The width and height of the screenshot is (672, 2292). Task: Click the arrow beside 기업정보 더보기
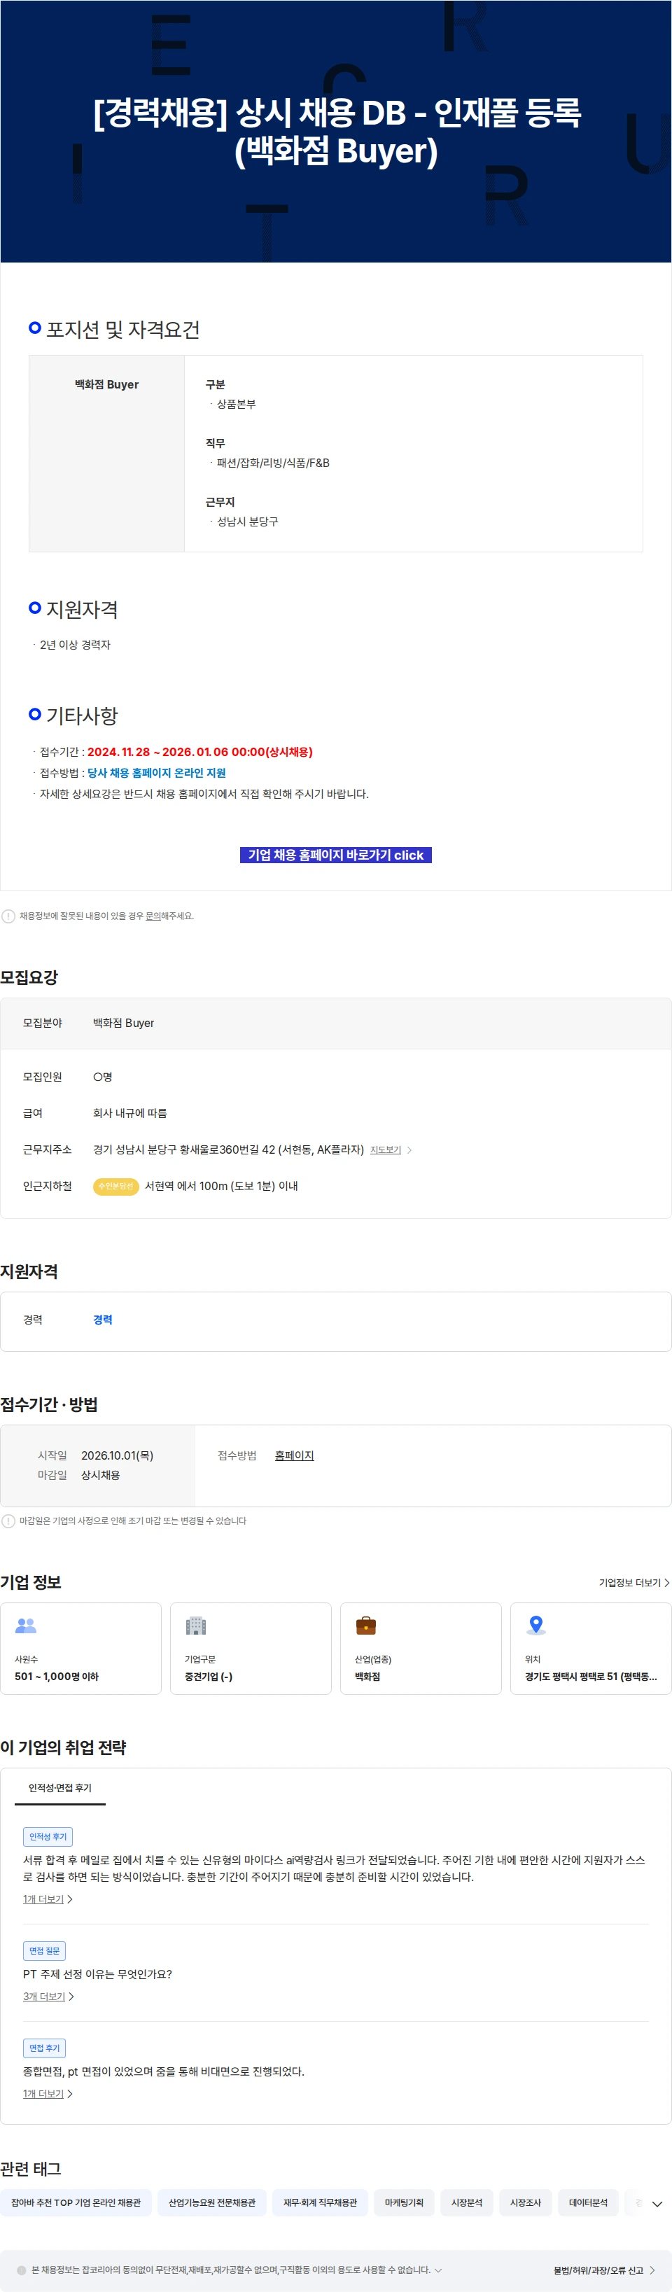pos(666,1583)
